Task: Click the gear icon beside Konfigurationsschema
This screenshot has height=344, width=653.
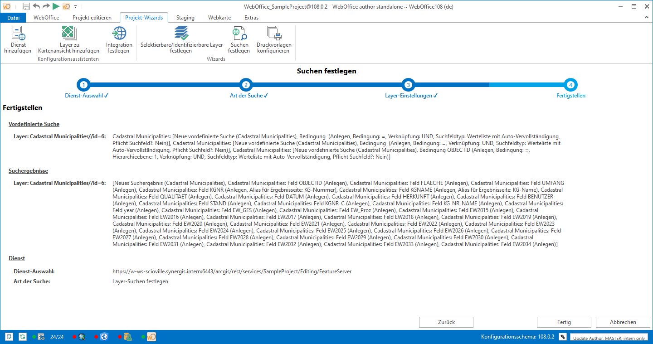Action: tap(562, 337)
